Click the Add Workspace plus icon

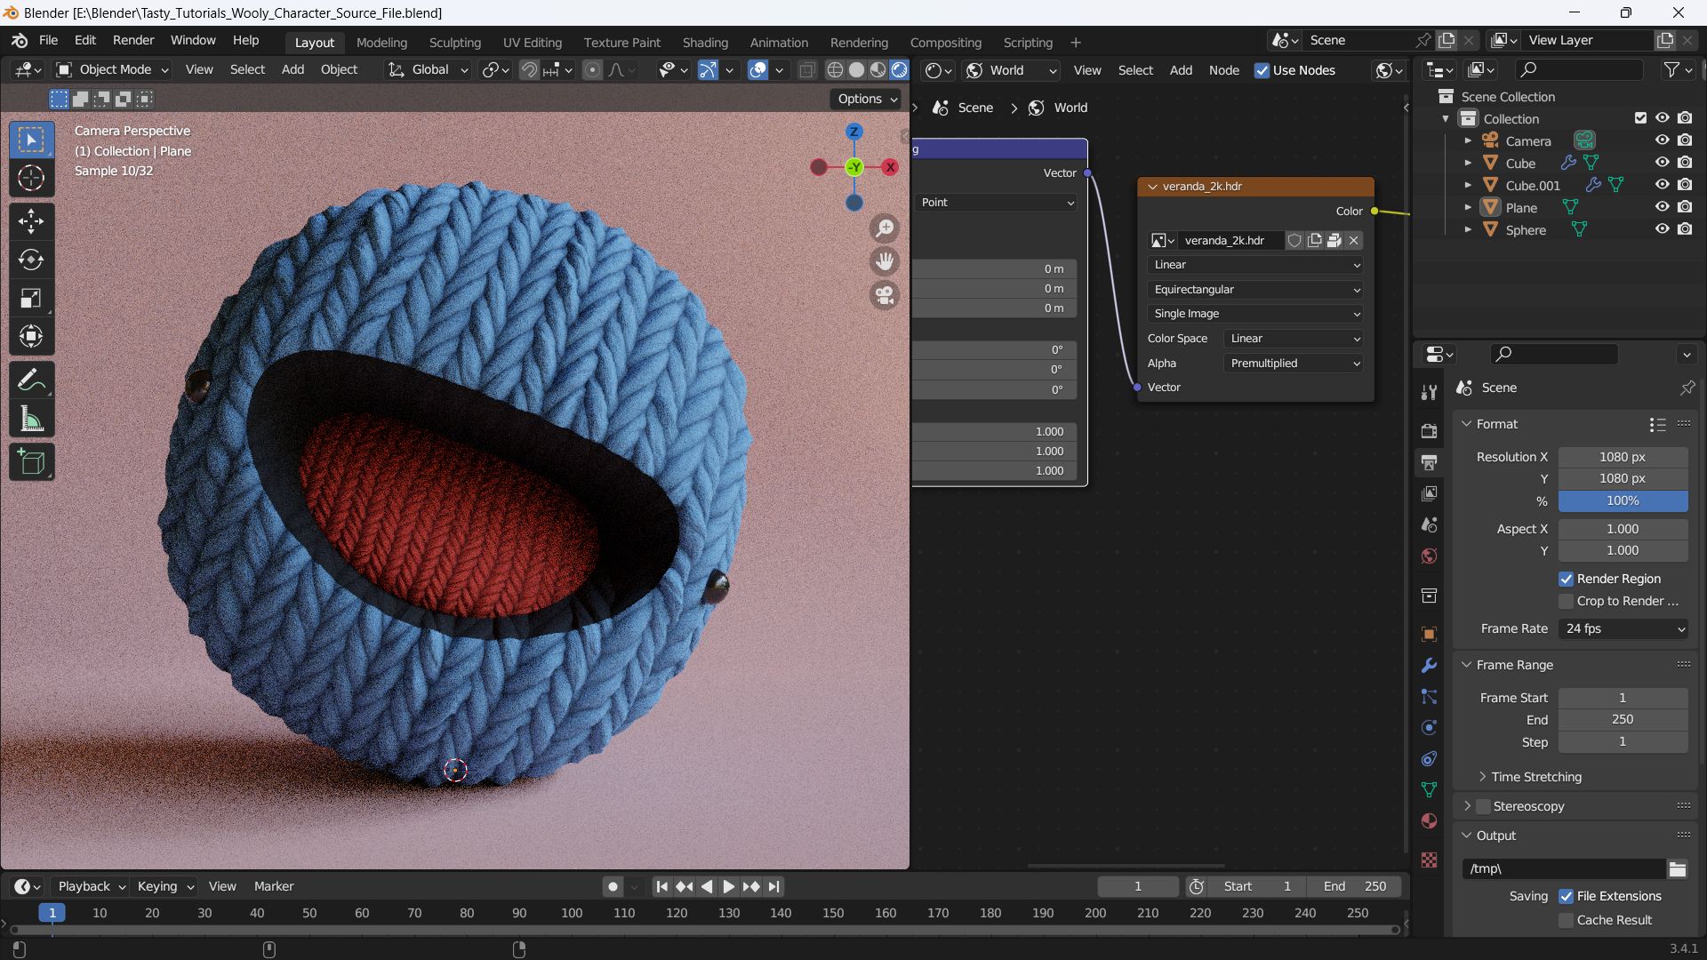pos(1075,42)
